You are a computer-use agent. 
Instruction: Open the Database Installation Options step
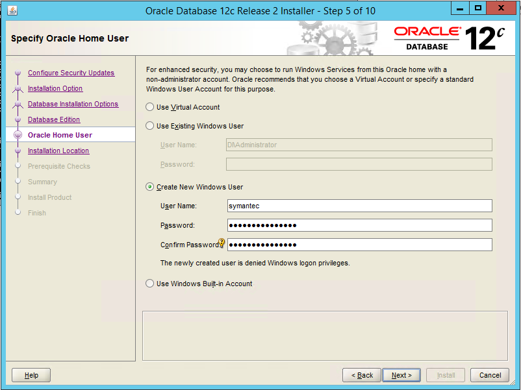[x=73, y=104]
